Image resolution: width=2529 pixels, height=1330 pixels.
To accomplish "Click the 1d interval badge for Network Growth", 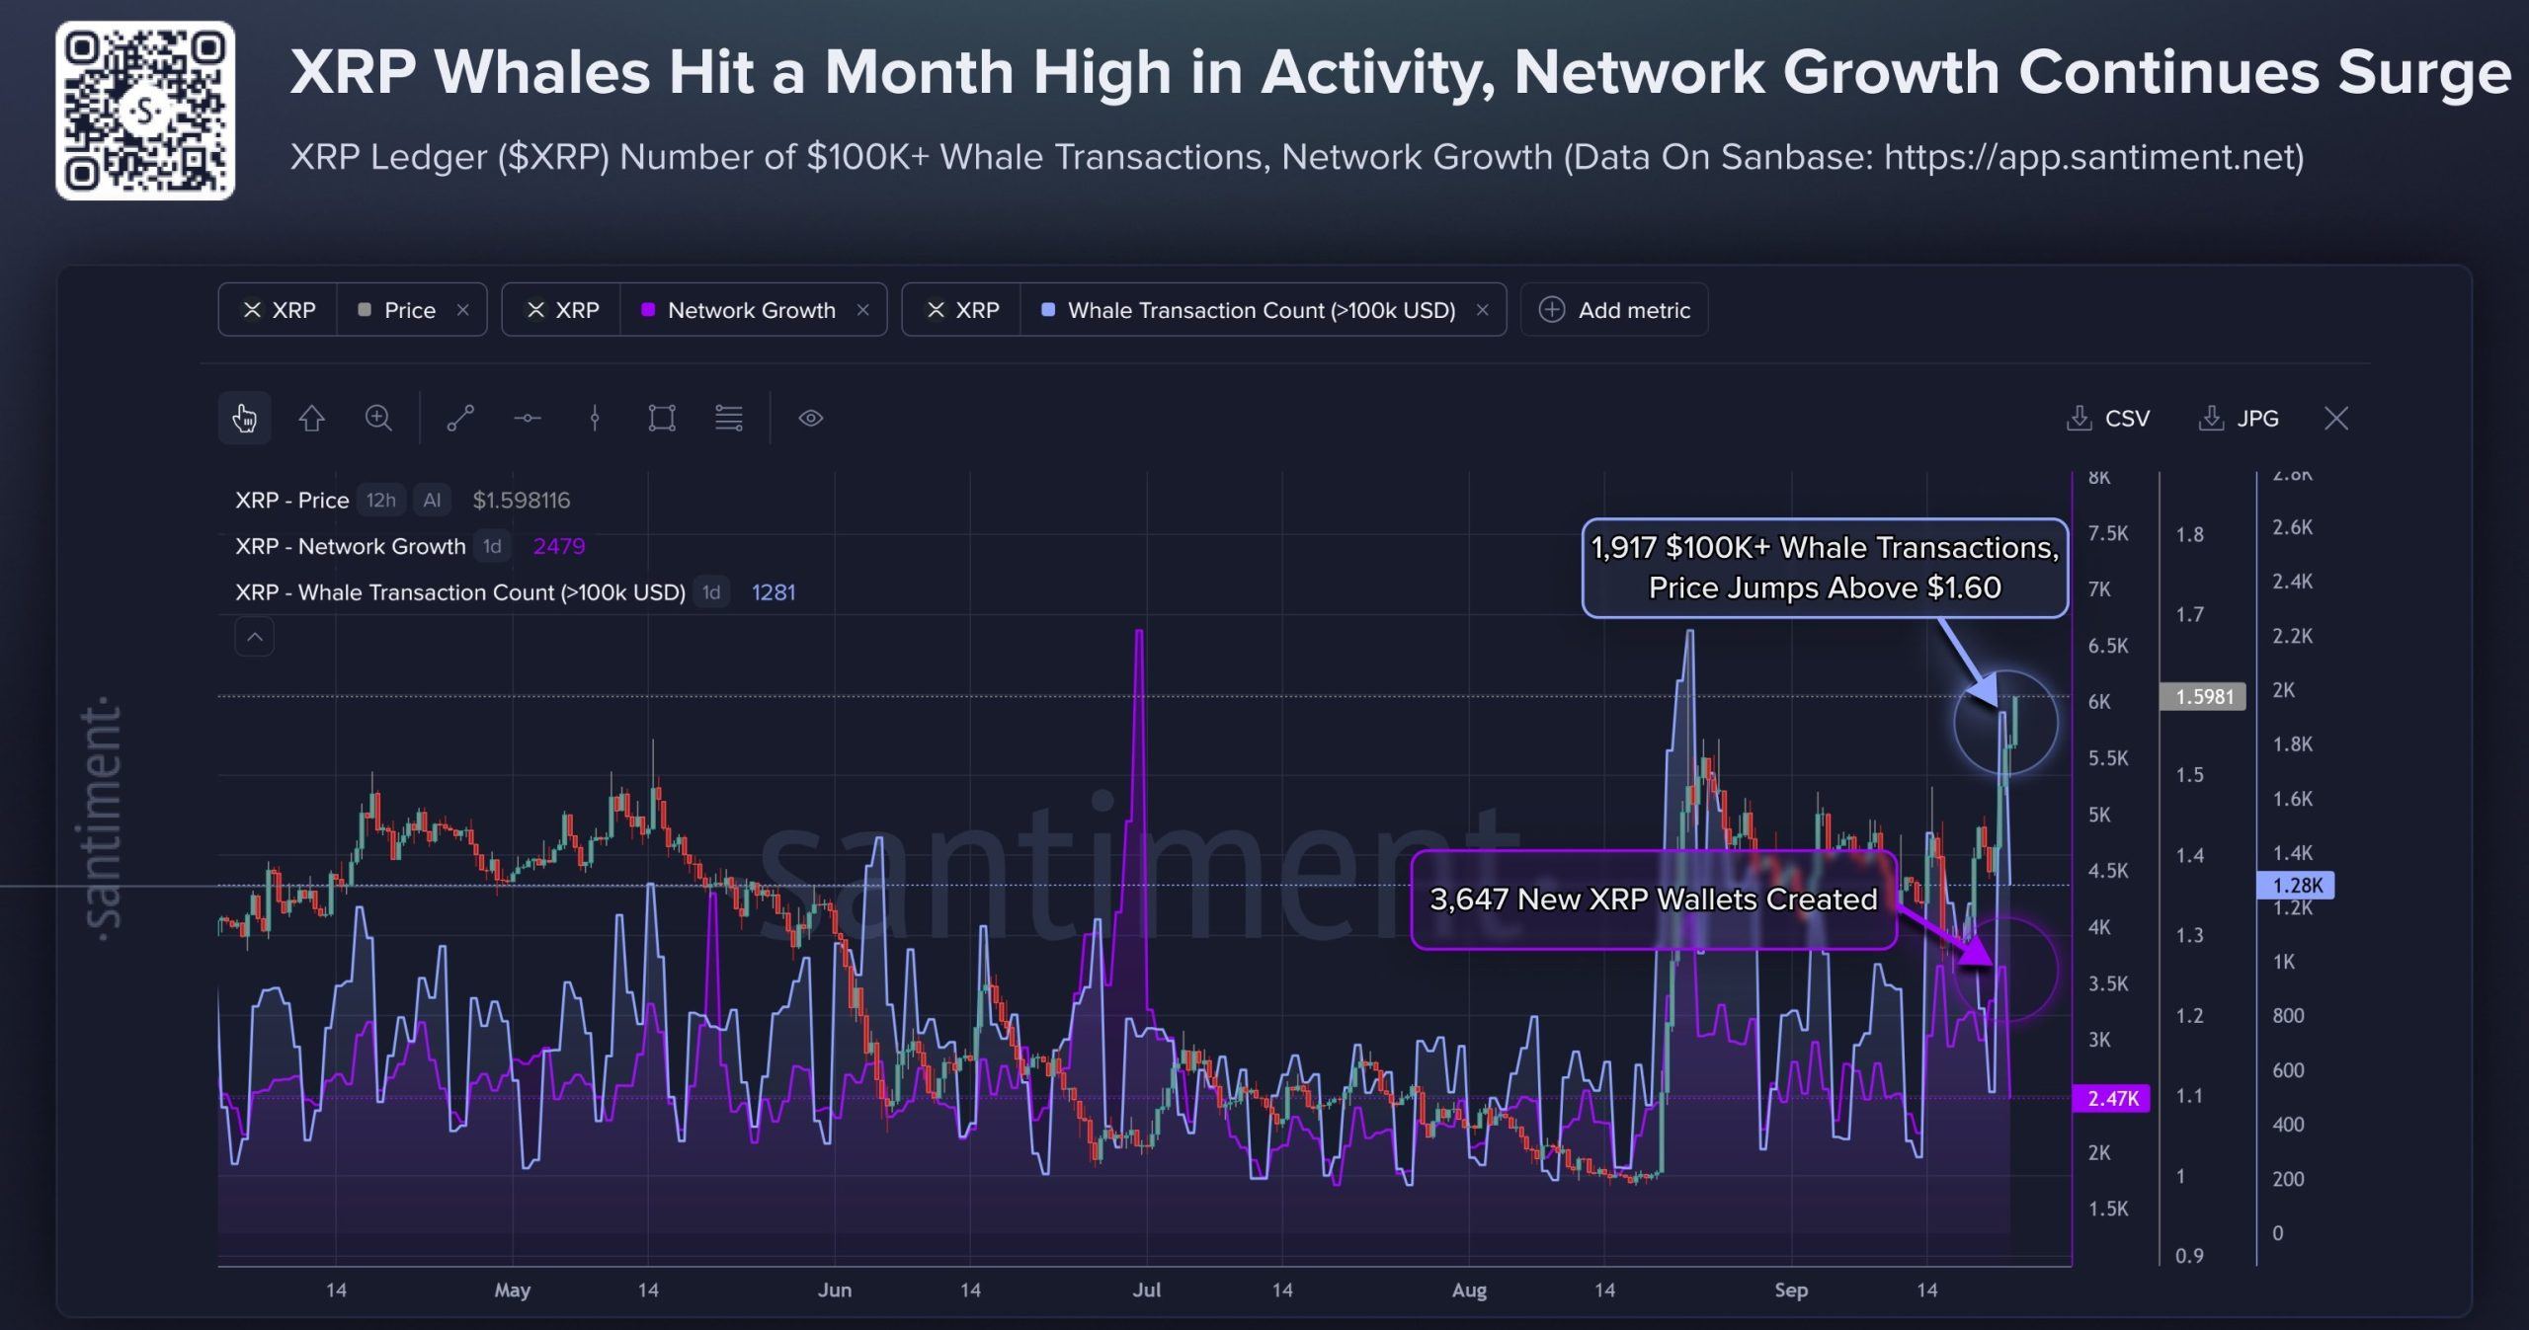I will coord(492,546).
